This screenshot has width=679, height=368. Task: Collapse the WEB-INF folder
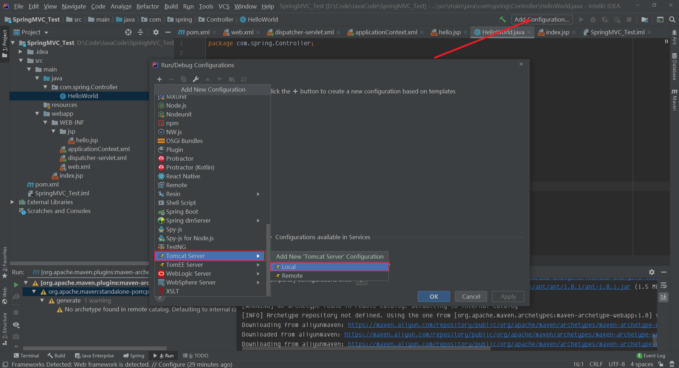pos(45,122)
